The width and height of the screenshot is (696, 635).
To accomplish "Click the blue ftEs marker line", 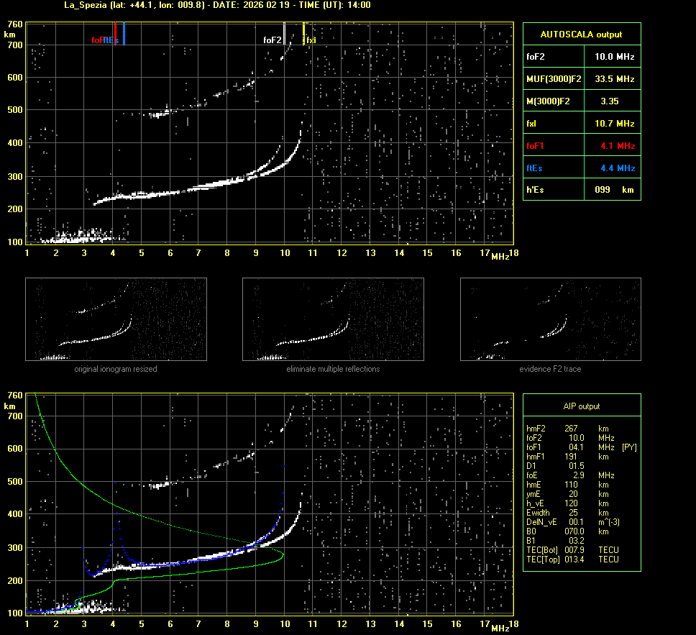I will click(x=124, y=33).
